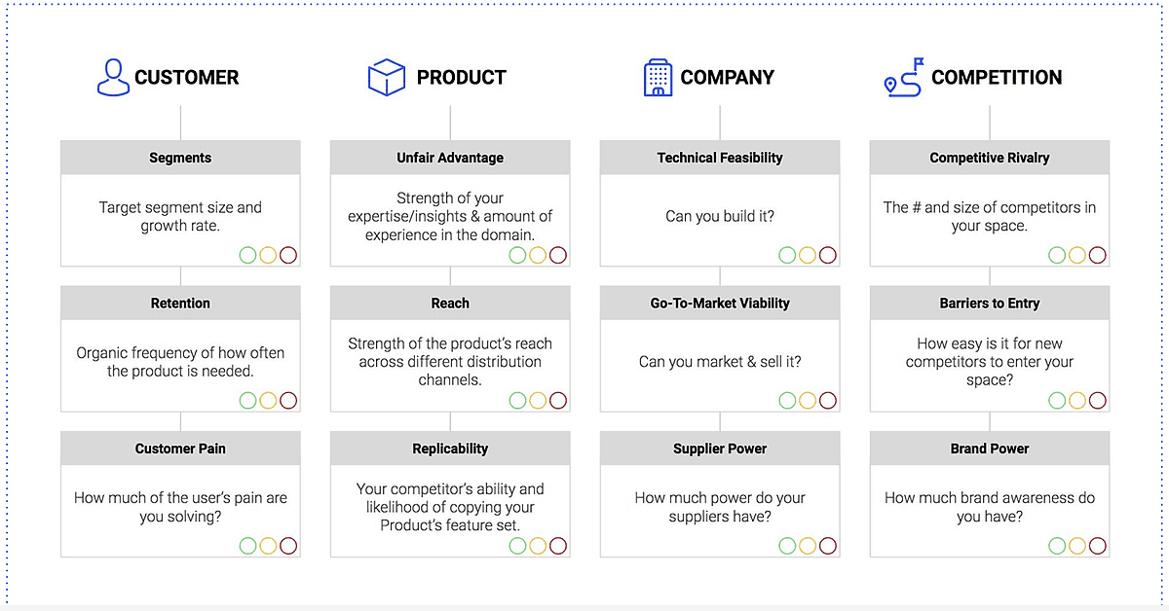Click the COMPETITION column heading
The image size is (1169, 611).
997,77
